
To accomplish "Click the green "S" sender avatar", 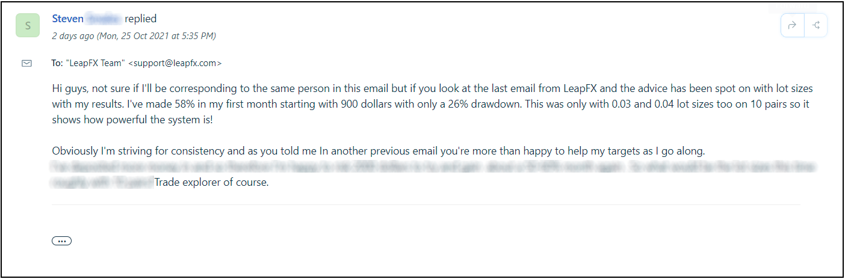I will (28, 25).
